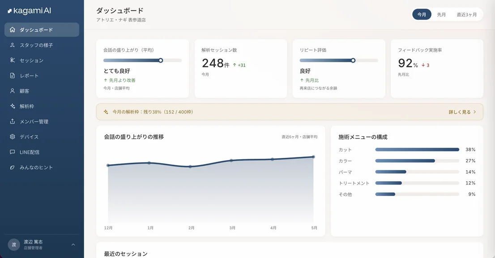The image size is (495, 258).
Task: Expand the 渡辺 篤志 account menu chevron
Action: coord(73,245)
